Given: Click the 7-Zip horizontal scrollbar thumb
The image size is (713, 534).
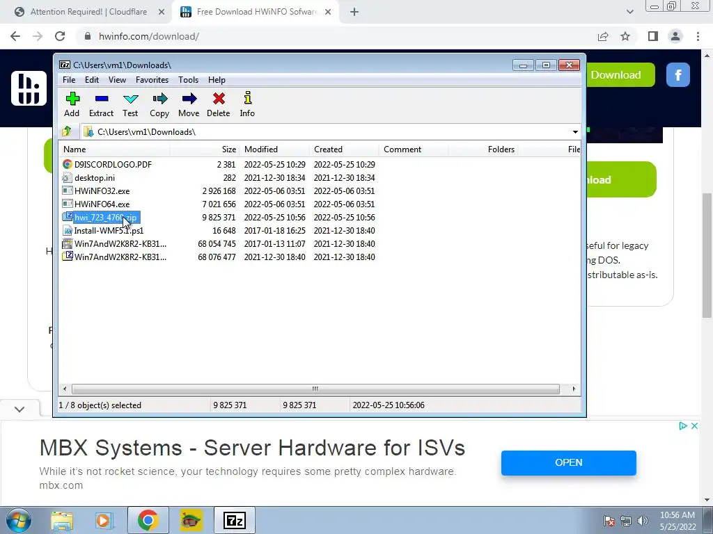Looking at the screenshot, I should point(315,389).
